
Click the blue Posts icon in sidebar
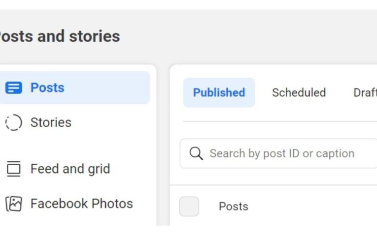pyautogui.click(x=13, y=88)
